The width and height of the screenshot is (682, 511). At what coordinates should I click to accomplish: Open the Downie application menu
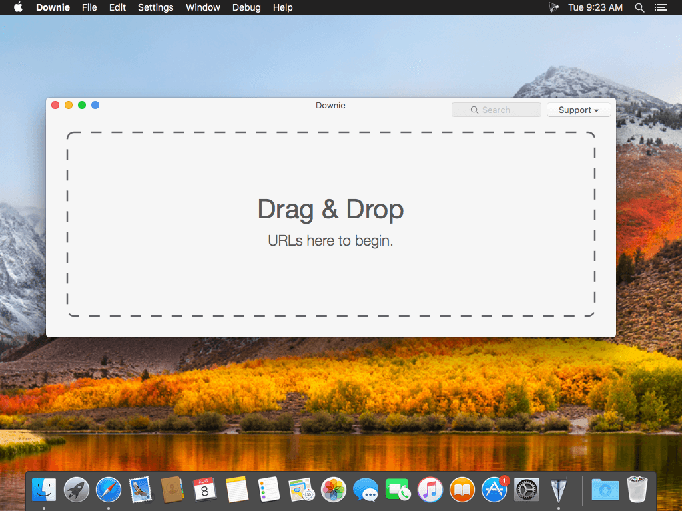coord(53,7)
